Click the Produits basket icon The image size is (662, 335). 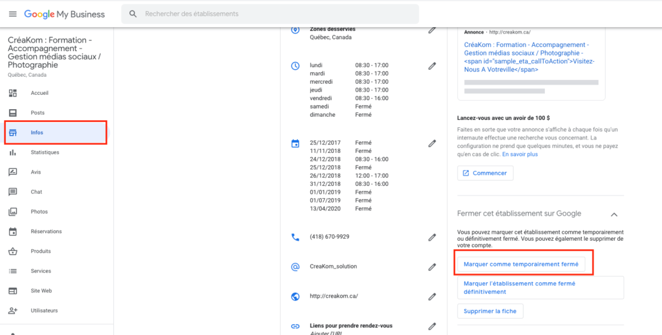[13, 251]
